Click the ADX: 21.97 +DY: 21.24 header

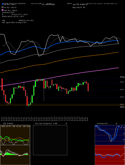(x=15, y=126)
